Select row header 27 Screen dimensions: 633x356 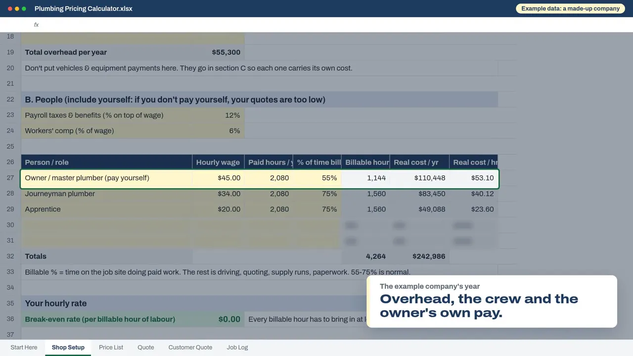tap(10, 178)
